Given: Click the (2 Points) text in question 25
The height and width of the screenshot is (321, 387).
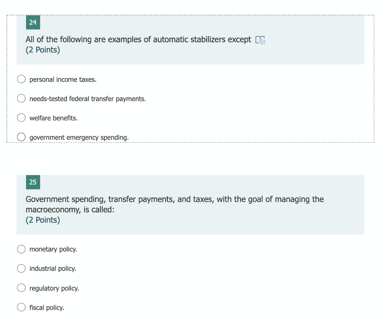Looking at the screenshot, I should (43, 220).
